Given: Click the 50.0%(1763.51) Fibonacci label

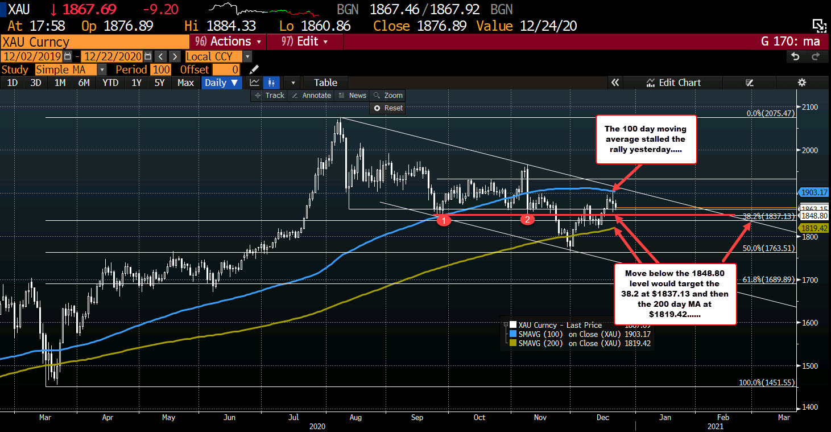Looking at the screenshot, I should pos(768,248).
